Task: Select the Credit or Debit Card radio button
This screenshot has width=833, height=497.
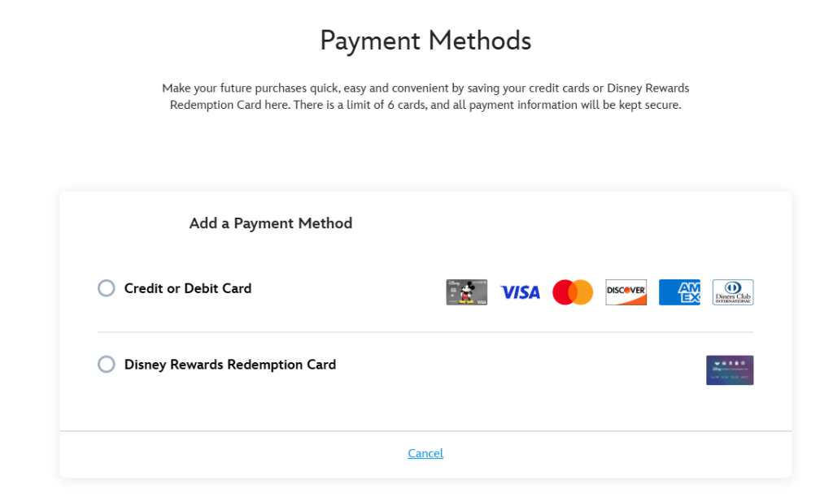Action: [x=107, y=288]
